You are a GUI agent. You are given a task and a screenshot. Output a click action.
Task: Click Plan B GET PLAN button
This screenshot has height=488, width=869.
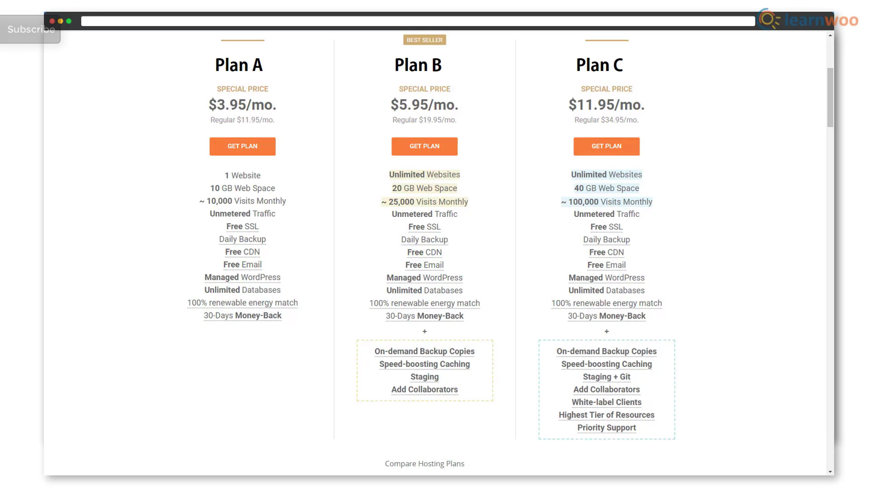click(x=425, y=146)
